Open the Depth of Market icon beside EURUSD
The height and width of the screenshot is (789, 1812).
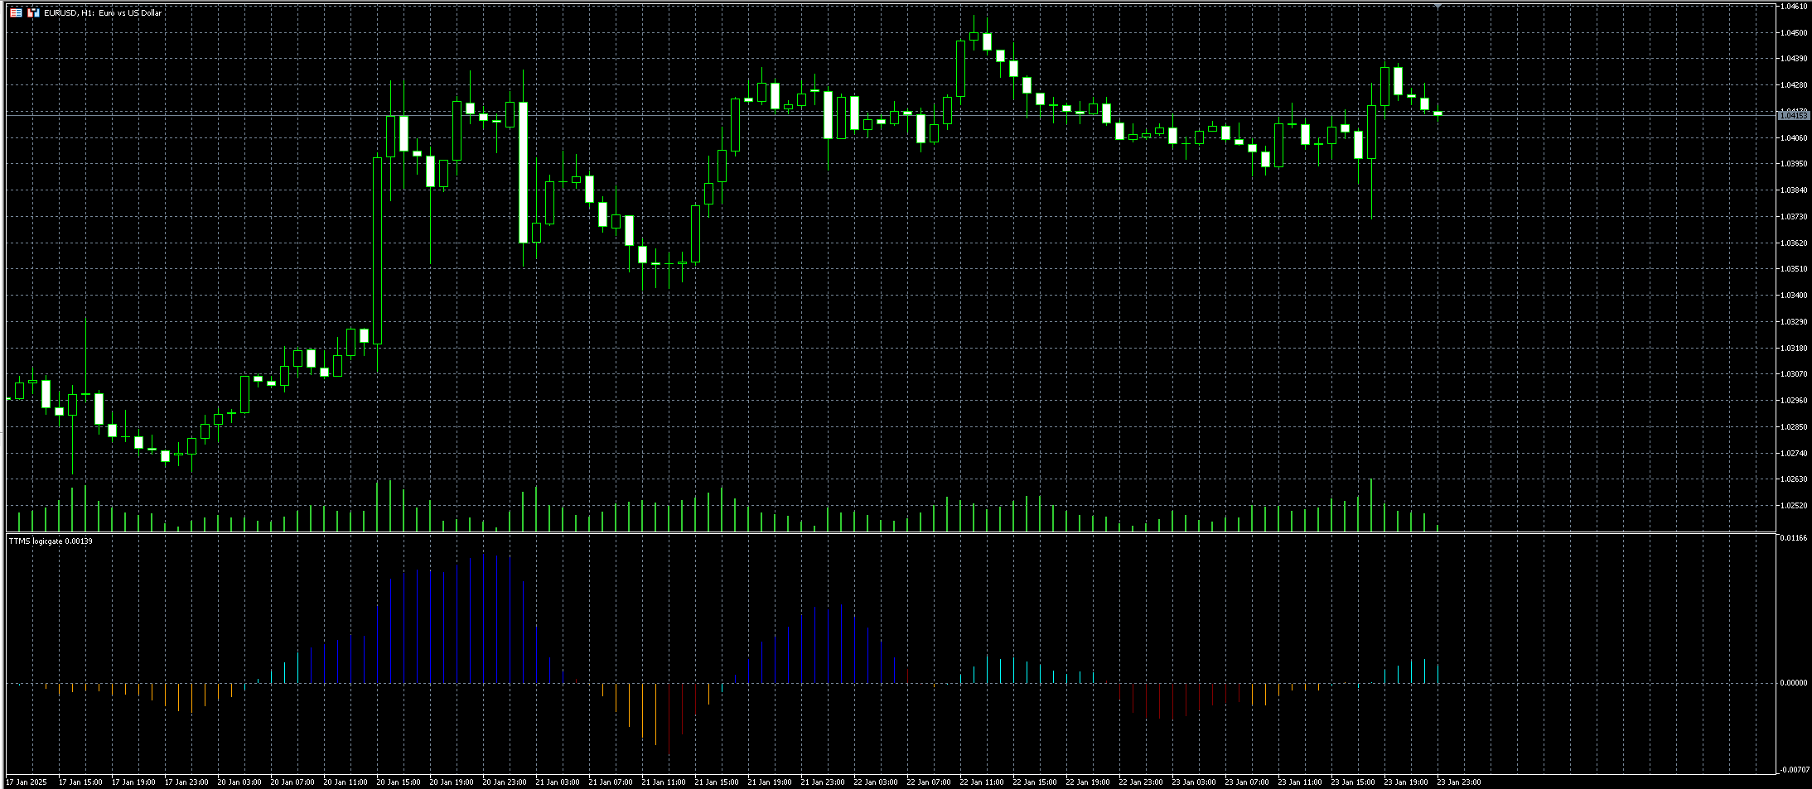pyautogui.click(x=16, y=12)
